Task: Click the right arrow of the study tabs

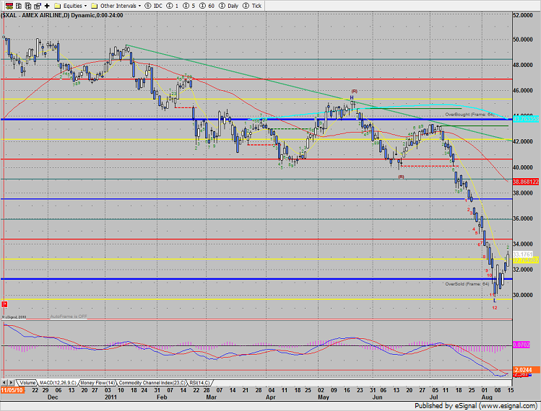Action: [x=12, y=383]
